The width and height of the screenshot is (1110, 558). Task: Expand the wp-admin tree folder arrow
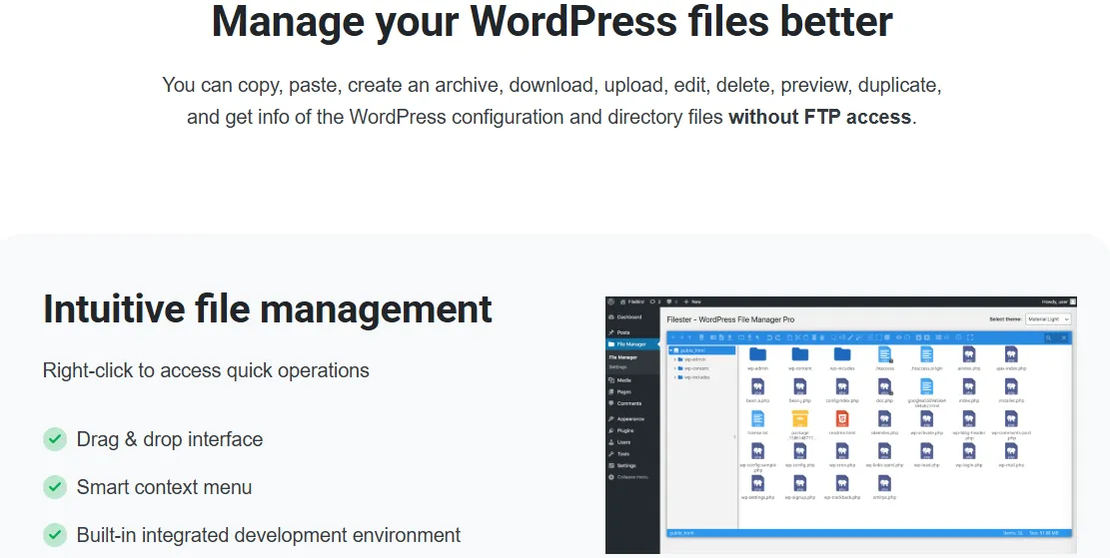[674, 359]
